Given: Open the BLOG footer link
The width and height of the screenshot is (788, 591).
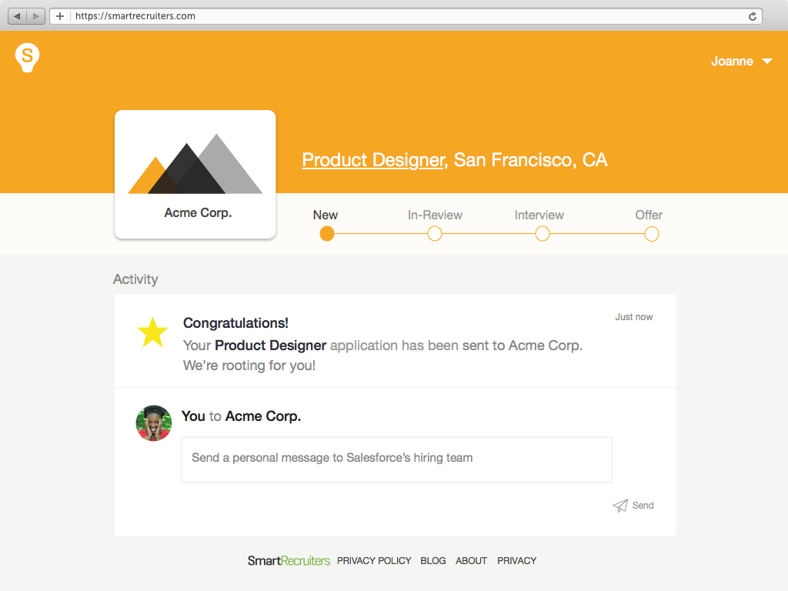Looking at the screenshot, I should point(433,561).
